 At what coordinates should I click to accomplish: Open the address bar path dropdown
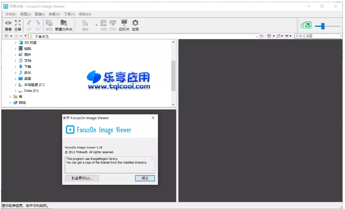257,36
